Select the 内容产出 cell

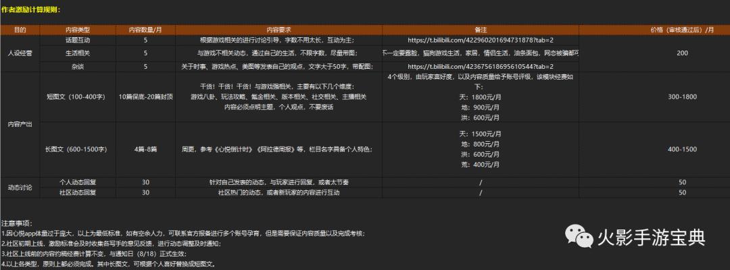[x=20, y=125]
